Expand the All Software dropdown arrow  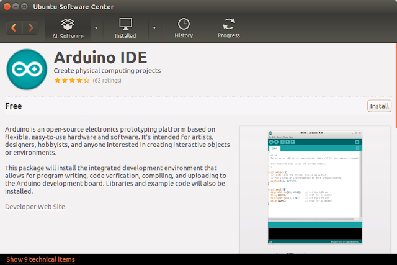coord(96,27)
